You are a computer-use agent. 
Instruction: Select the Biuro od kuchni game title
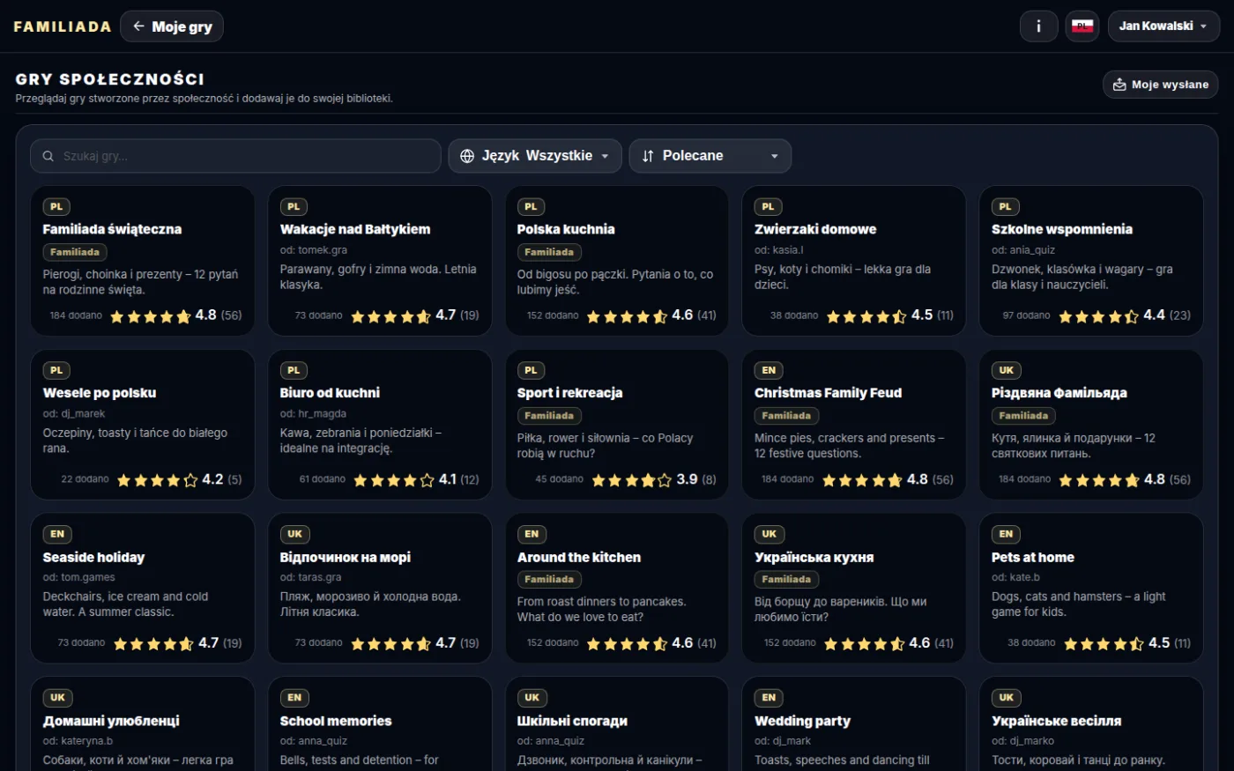pos(330,393)
